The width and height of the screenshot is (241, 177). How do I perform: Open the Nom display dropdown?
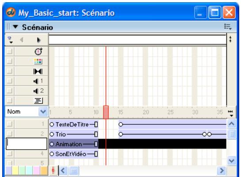pos(43,112)
